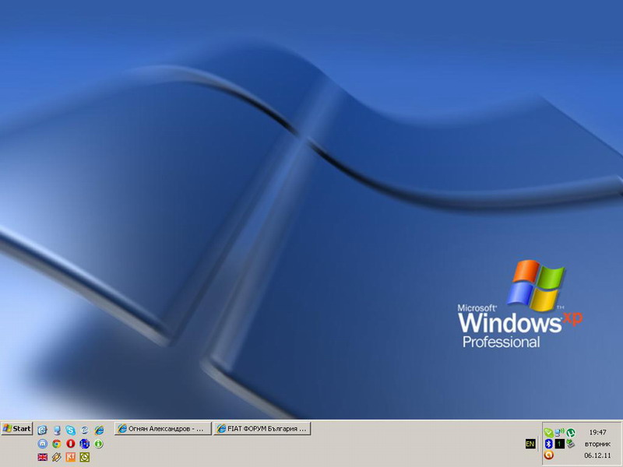Screen dimensions: 623x467
Task: Click the Safely Remove Hardware tray icon
Action: point(571,444)
